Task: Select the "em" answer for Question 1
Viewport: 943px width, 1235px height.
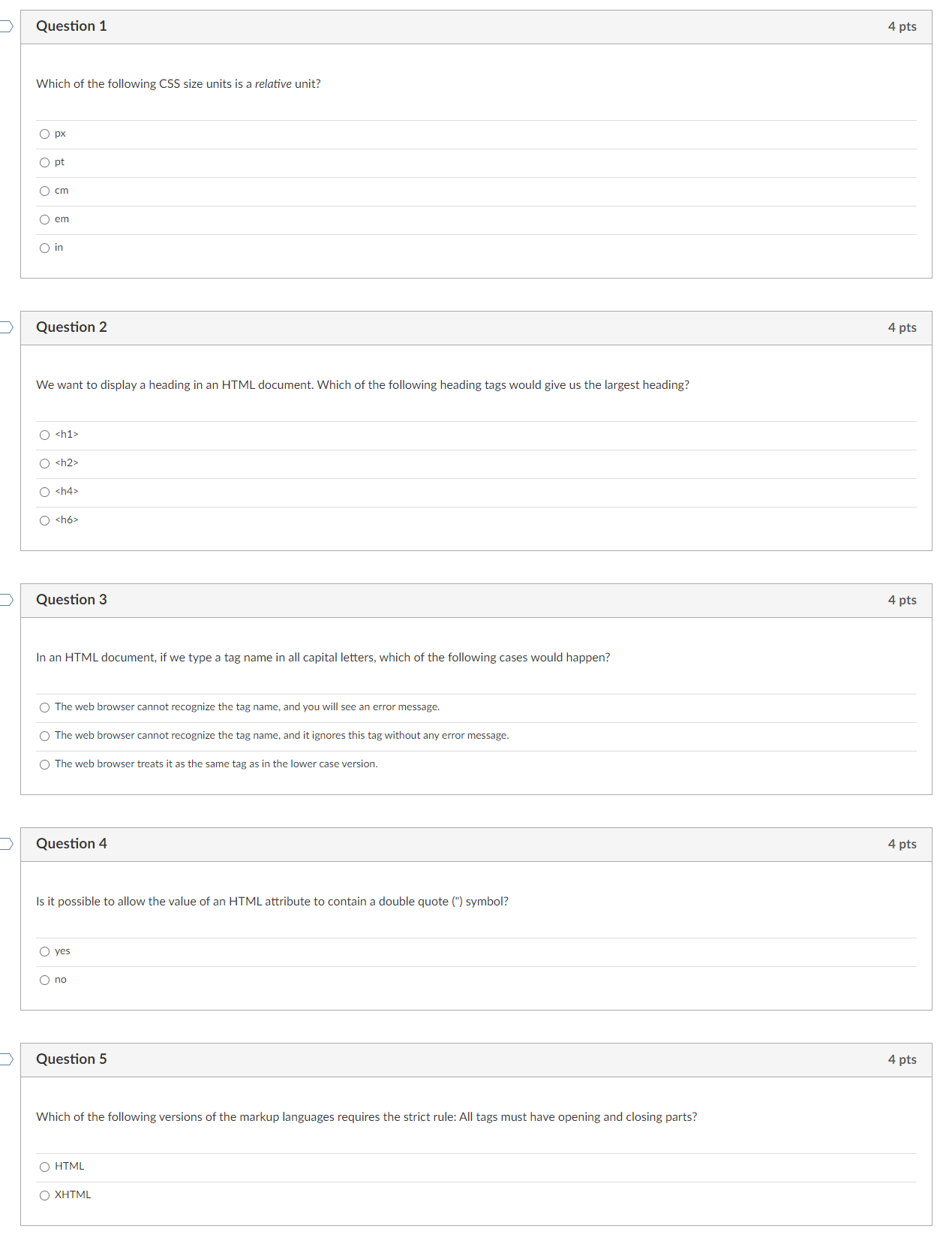Action: tap(45, 219)
